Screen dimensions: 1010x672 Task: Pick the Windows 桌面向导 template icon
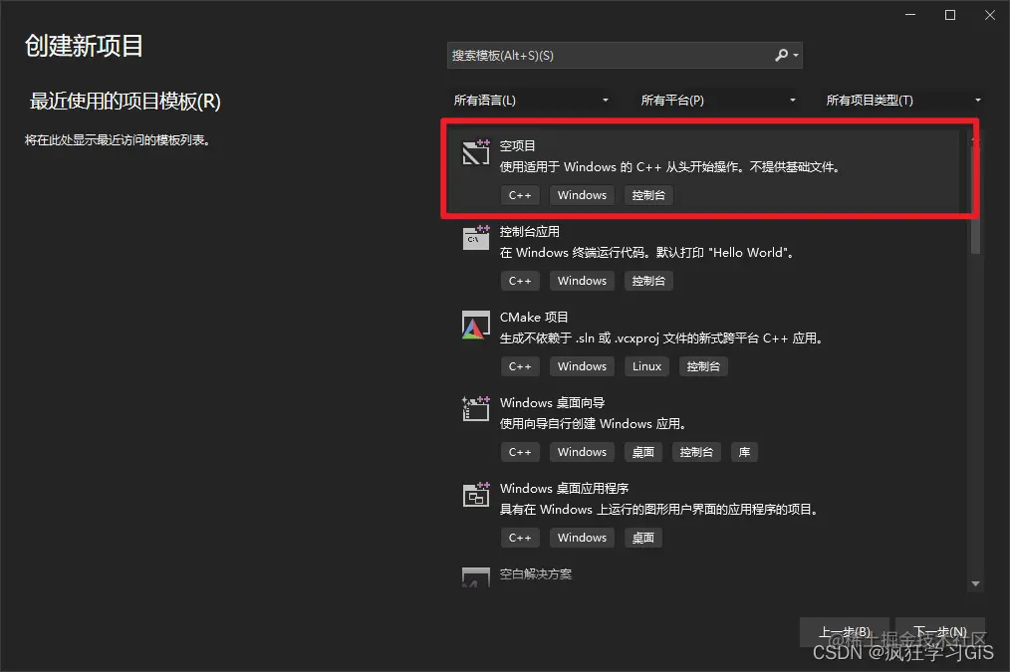point(476,409)
